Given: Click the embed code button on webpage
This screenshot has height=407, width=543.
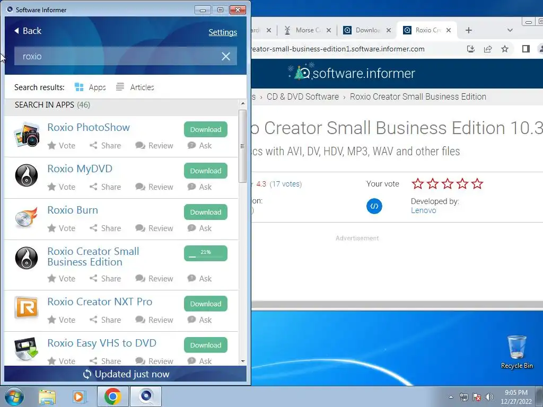Looking at the screenshot, I should click(x=374, y=206).
